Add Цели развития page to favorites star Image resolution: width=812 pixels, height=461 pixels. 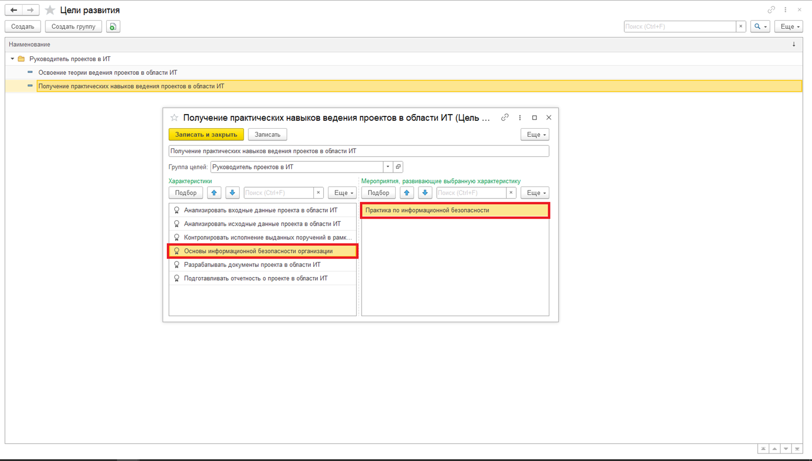point(50,10)
